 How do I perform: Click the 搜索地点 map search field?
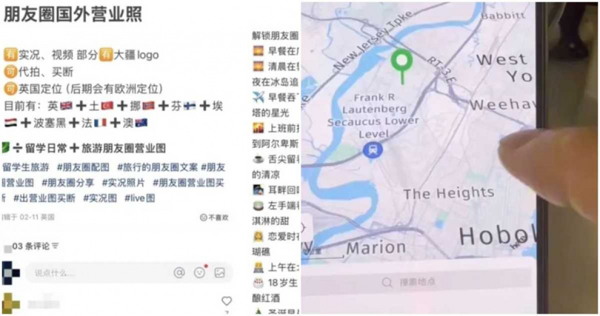coord(416,283)
